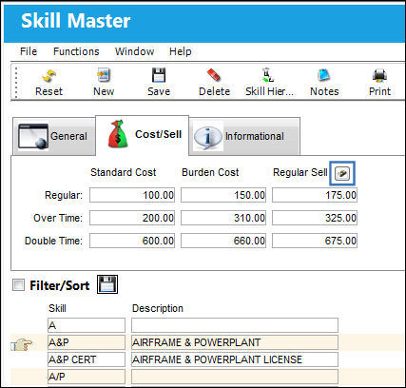Click the Delete eraser icon
The image size is (406, 388).
tap(214, 75)
